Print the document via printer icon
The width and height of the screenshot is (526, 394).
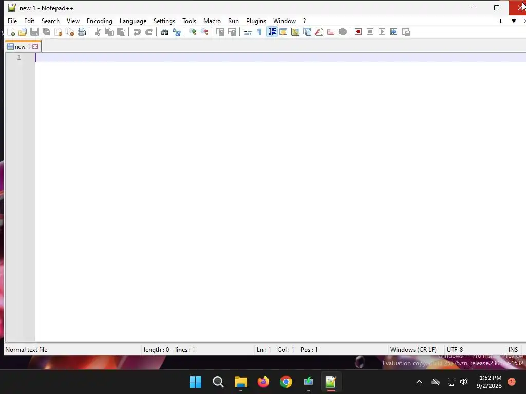coord(82,32)
